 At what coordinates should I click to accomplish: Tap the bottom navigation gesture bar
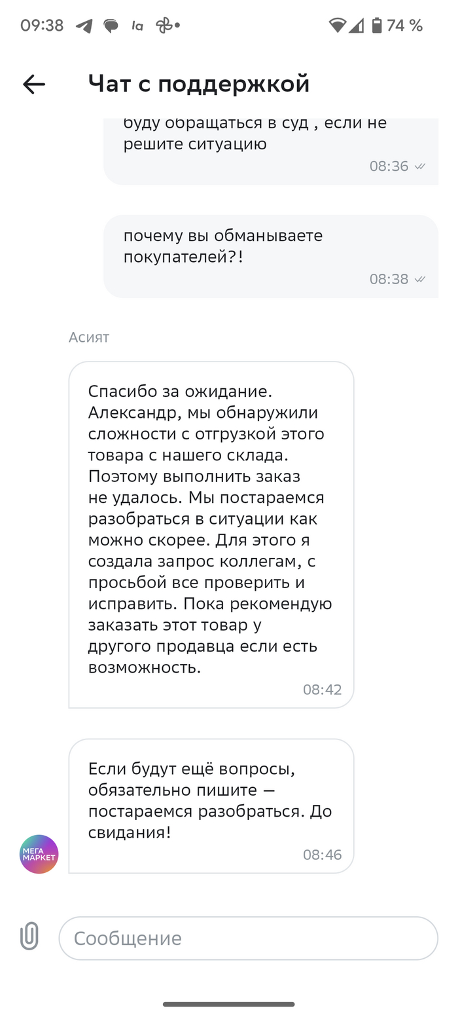(x=229, y=1004)
